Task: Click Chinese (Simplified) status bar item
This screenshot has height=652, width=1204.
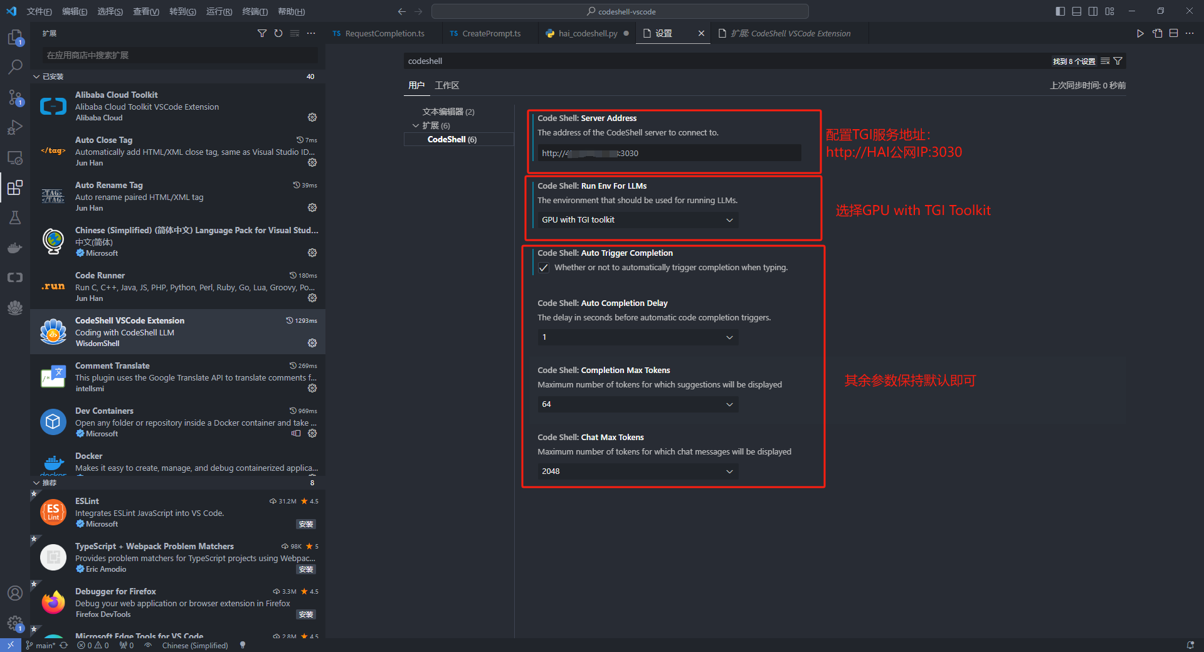Action: coord(195,645)
